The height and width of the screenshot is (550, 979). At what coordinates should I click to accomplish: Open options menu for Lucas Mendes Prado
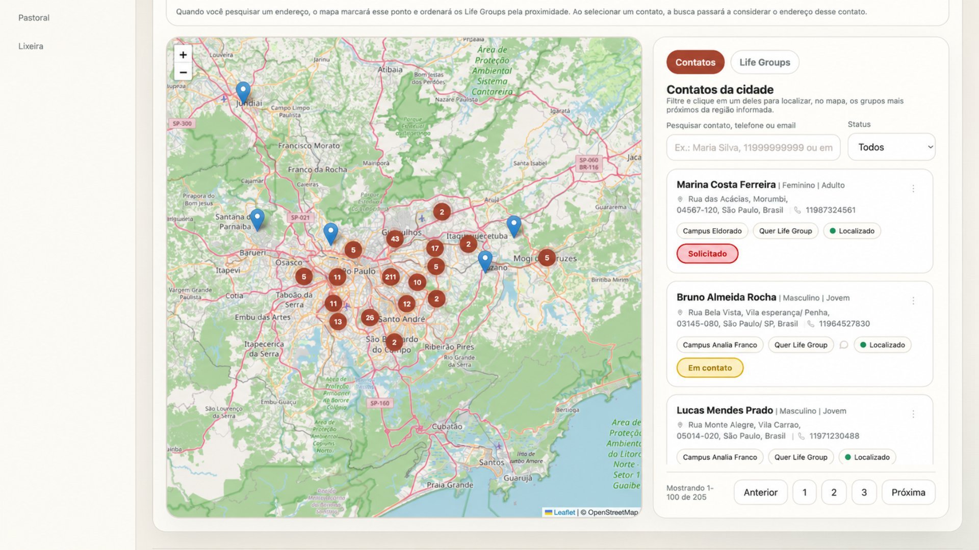pos(913,414)
